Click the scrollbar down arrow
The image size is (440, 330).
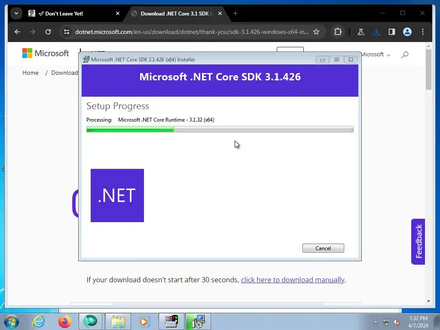[428, 301]
